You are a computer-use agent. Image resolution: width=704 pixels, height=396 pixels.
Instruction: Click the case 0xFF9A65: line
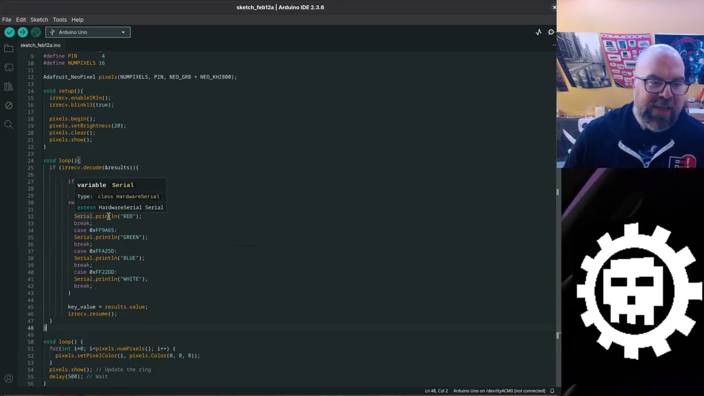[x=95, y=230]
